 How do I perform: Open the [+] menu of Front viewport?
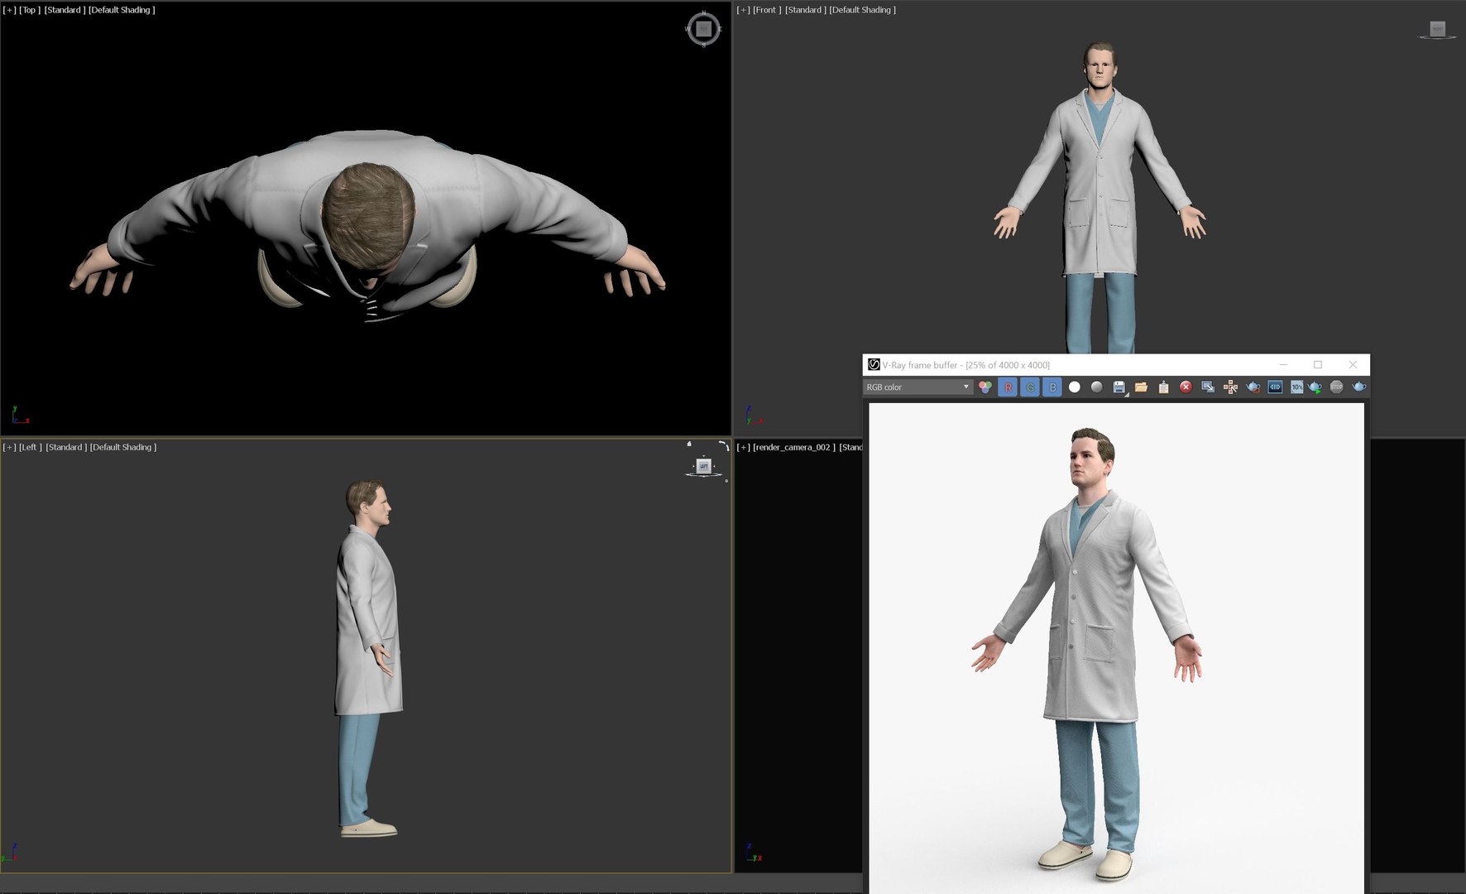click(x=743, y=10)
